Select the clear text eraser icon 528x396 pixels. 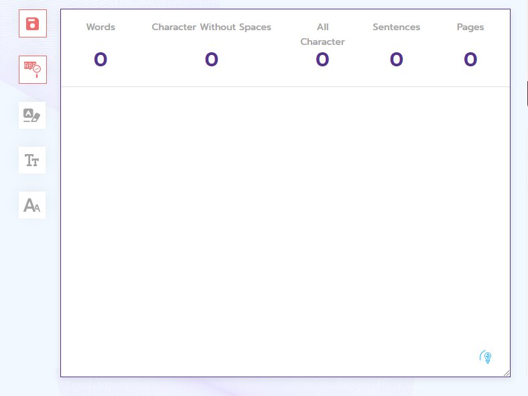(x=32, y=115)
